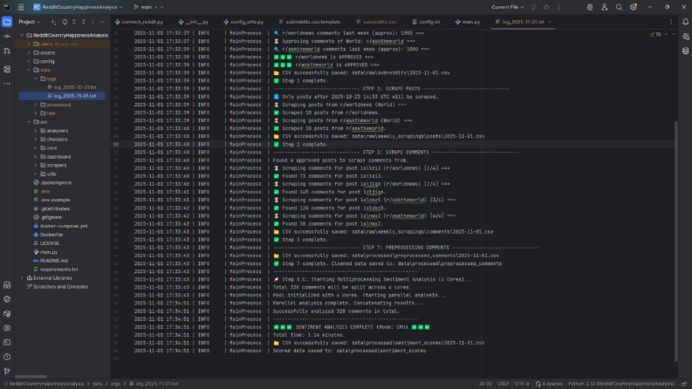692x389 pixels.
Task: Open the main branch dropdown
Action: [148, 7]
